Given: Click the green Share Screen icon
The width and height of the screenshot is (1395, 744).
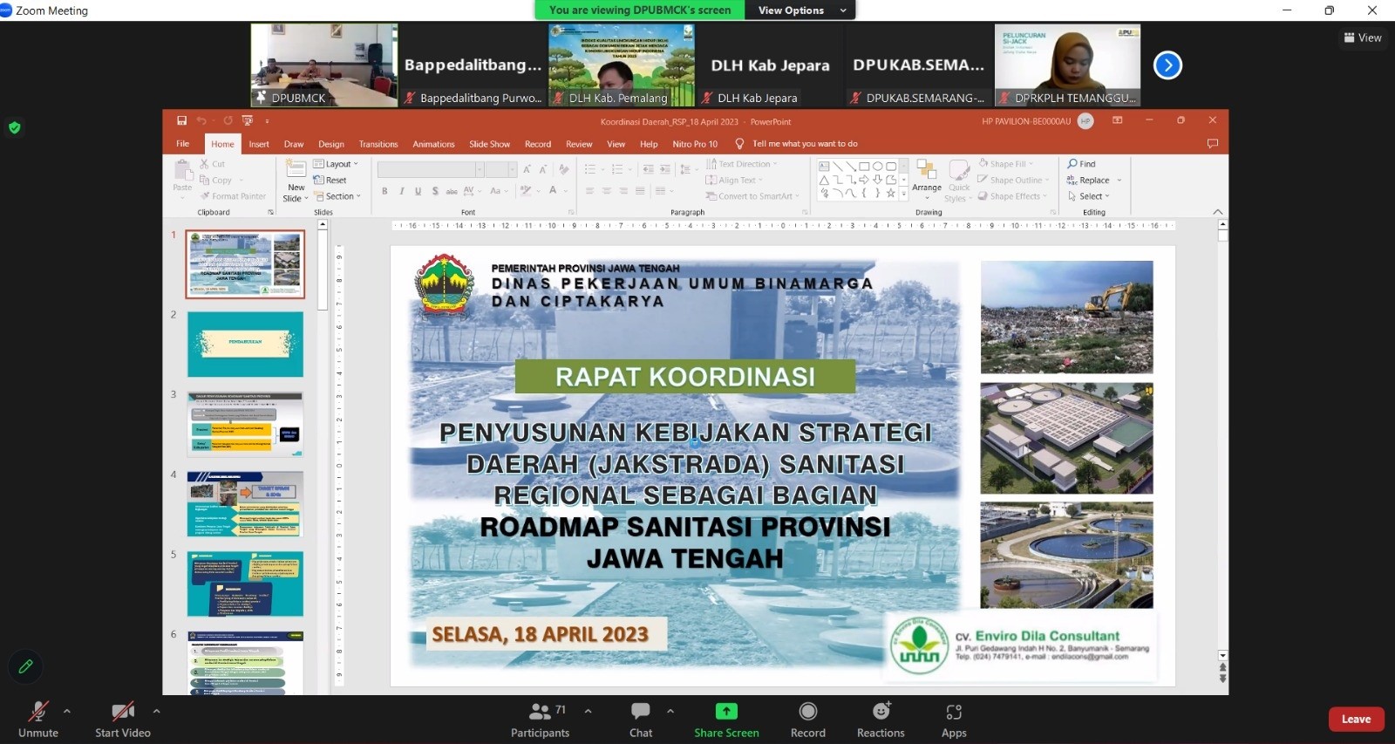Looking at the screenshot, I should [726, 711].
